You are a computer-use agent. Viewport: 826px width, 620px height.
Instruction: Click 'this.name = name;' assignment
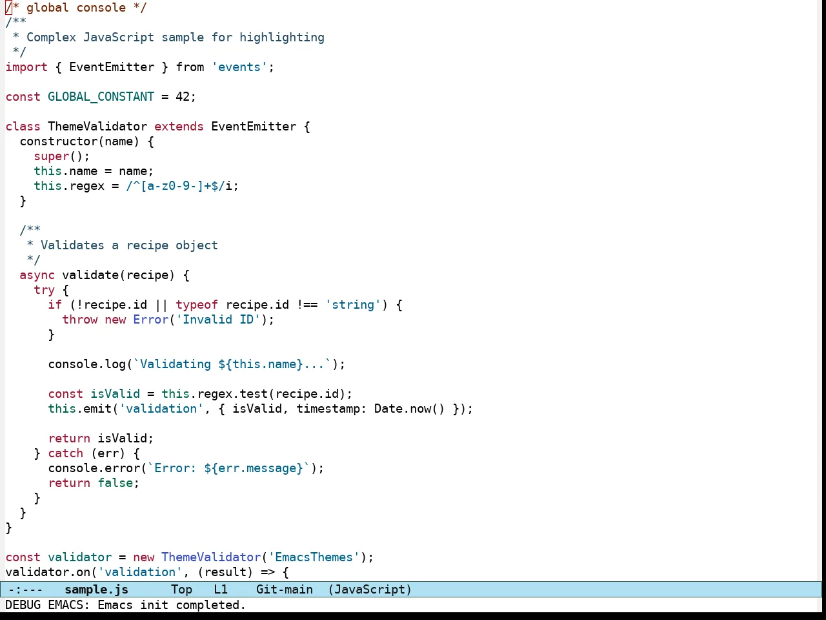tap(94, 171)
